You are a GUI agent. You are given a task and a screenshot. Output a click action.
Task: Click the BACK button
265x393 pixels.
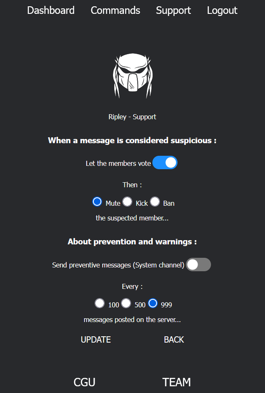coord(174,340)
